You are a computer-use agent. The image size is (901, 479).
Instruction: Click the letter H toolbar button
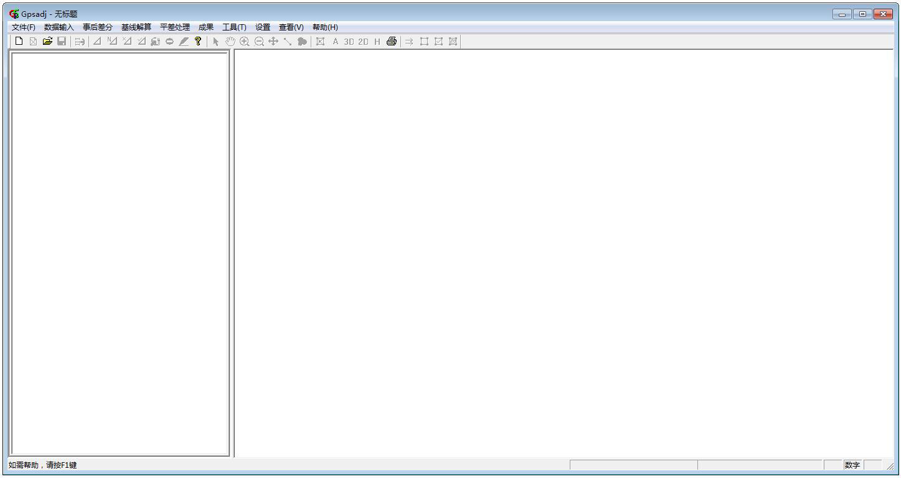coord(377,42)
